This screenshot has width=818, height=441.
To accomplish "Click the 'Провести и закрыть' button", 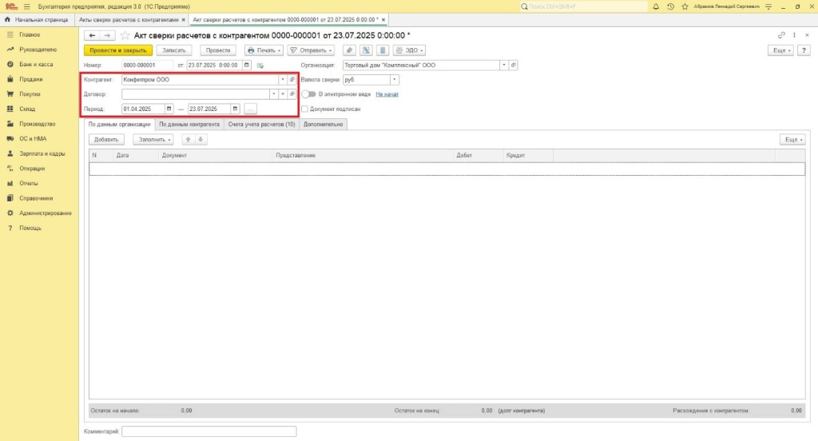I will [117, 50].
